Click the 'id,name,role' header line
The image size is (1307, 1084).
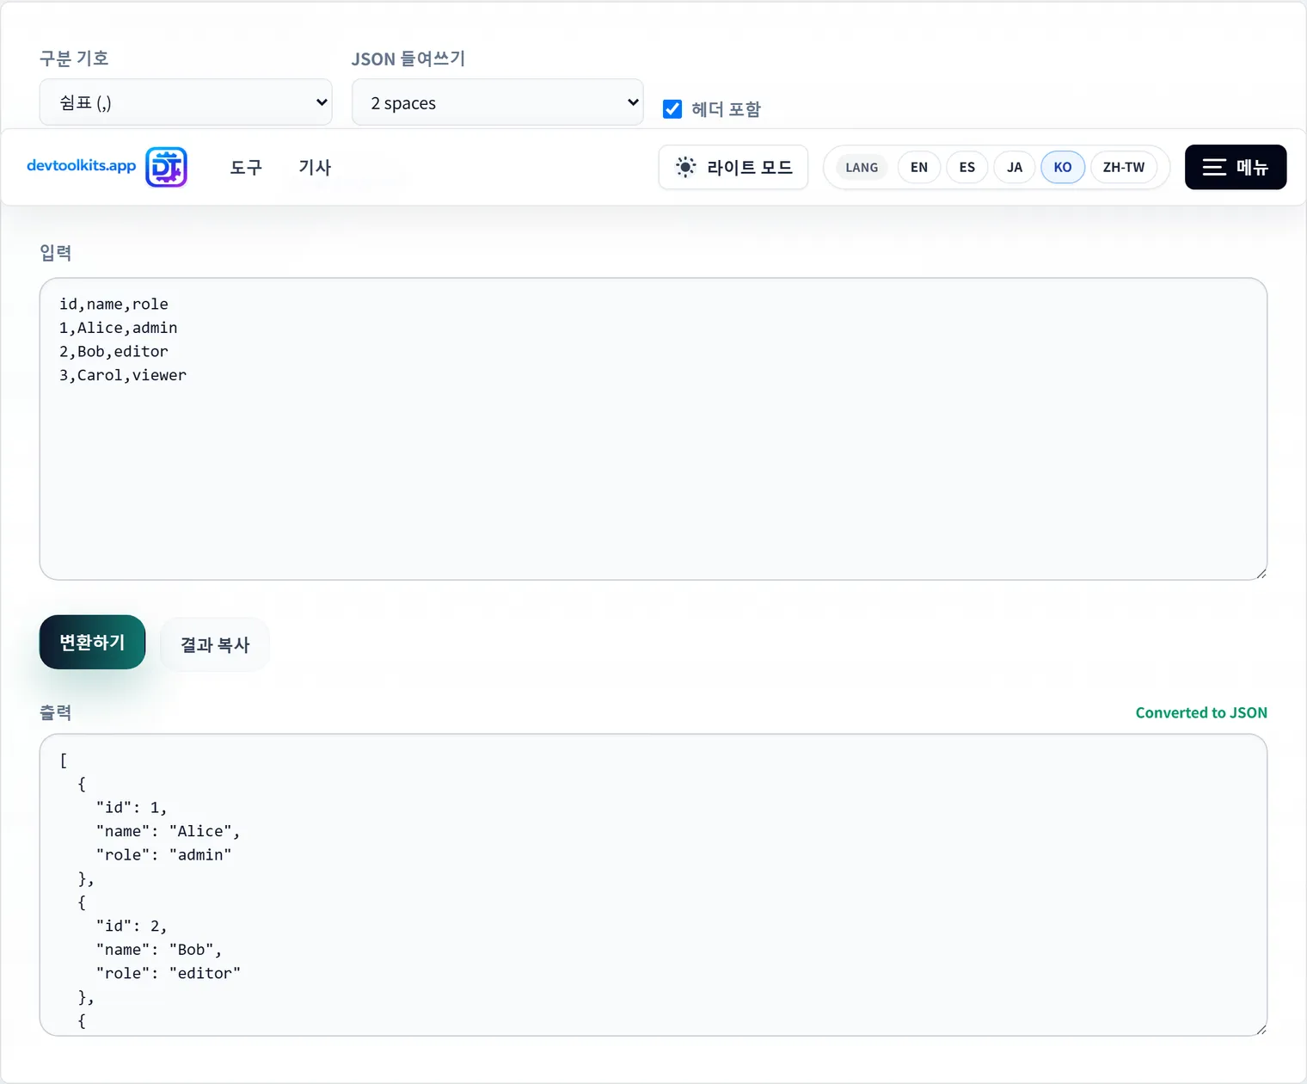coord(114,304)
